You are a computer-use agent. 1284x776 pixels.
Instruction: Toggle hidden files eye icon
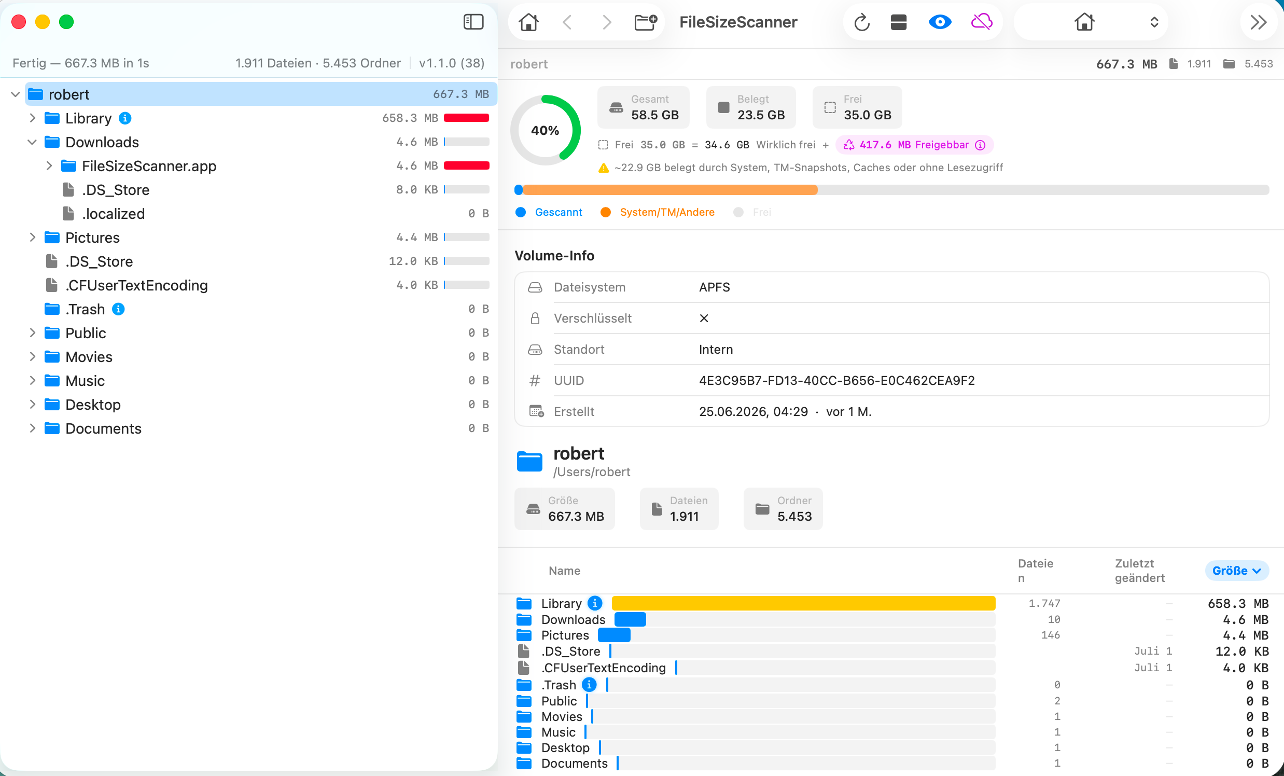pos(940,22)
